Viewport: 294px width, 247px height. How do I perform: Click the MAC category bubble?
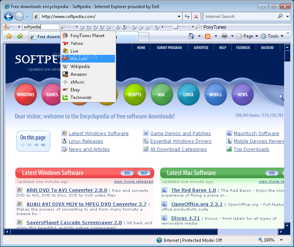click(x=162, y=94)
